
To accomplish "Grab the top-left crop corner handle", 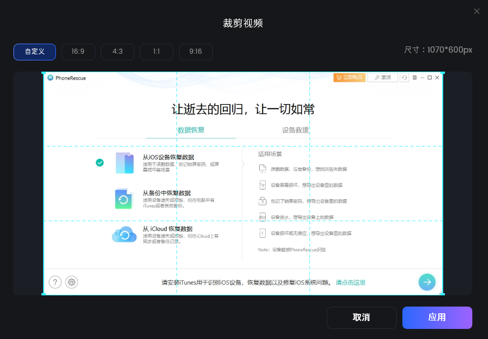I will tap(43, 73).
